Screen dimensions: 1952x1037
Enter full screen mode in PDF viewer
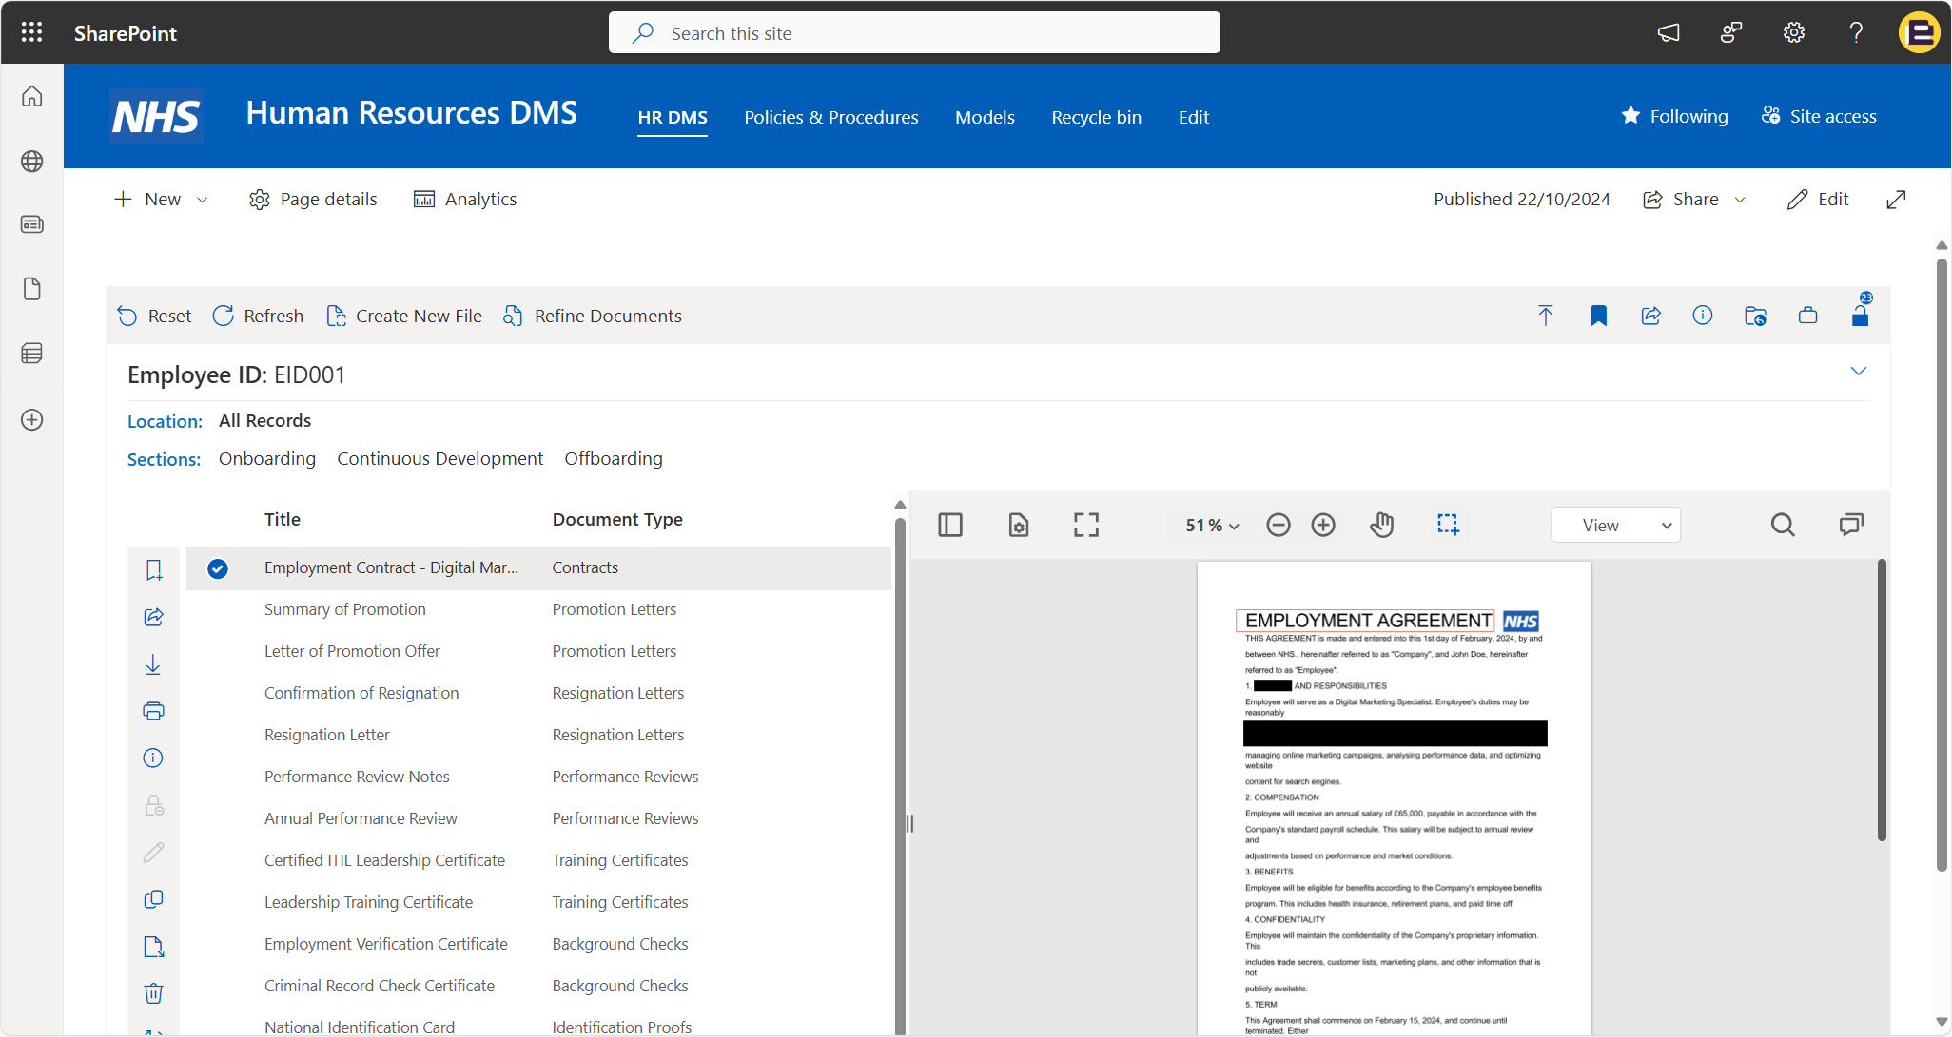1086,525
